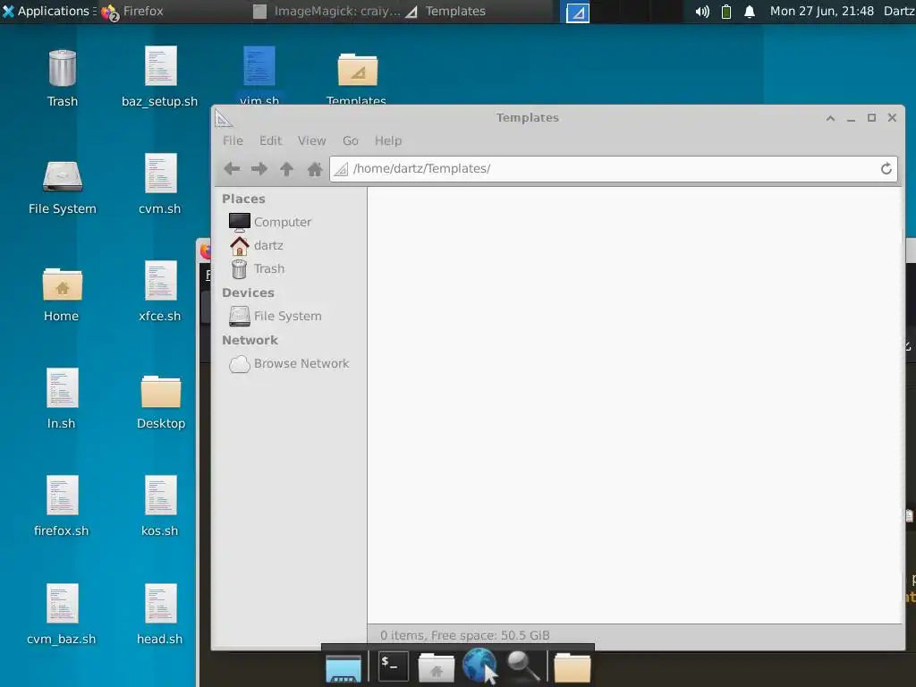This screenshot has width=916, height=687.
Task: Click the clock showing Mon 27 Jun, 21:48
Action: coord(821,11)
